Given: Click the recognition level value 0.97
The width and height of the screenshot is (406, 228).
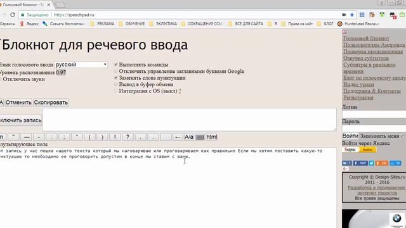Looking at the screenshot, I should (x=61, y=72).
